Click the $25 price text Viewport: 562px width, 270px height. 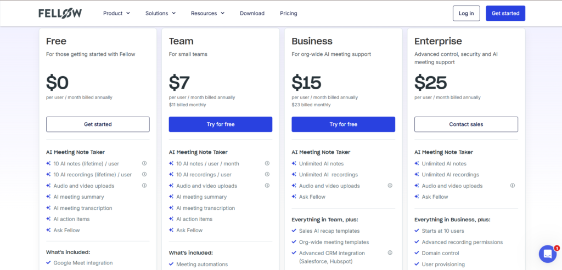coord(430,83)
